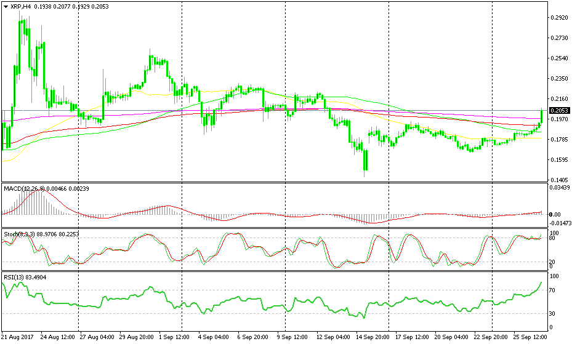Image resolution: width=572 pixels, height=344 pixels.
Task: Select the 0.03439 MACD scale value
Action: pos(560,187)
